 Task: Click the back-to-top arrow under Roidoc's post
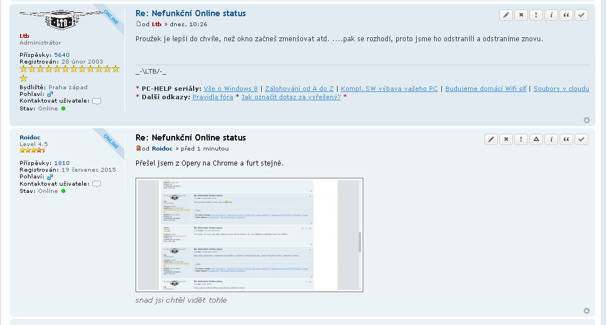point(586,311)
